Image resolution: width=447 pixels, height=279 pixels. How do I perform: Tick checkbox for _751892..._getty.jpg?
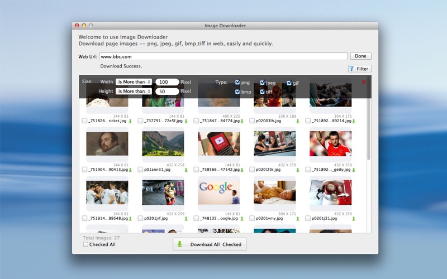[x=308, y=170]
